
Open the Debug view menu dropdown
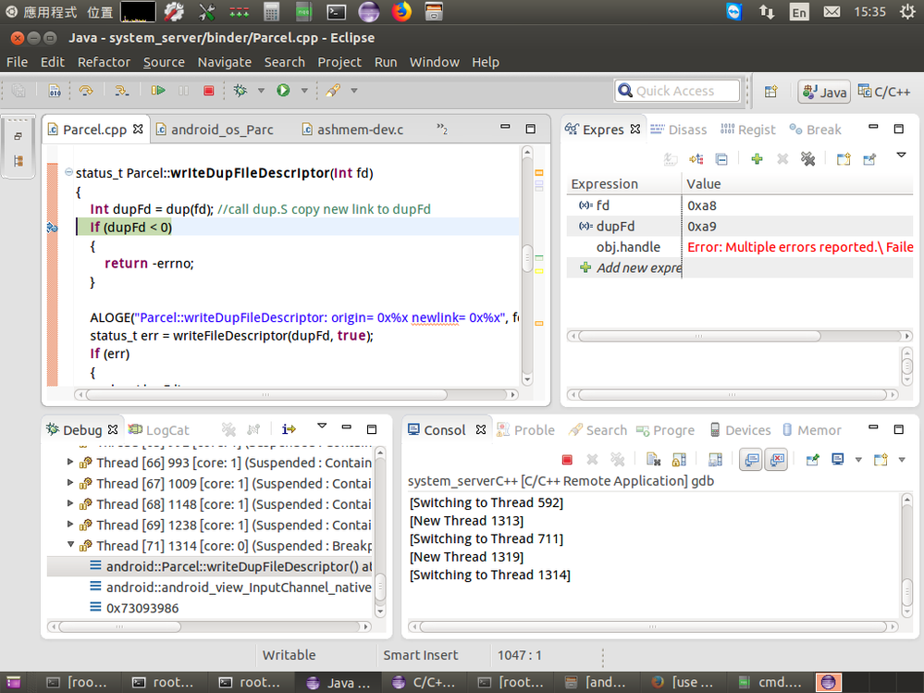pos(322,426)
